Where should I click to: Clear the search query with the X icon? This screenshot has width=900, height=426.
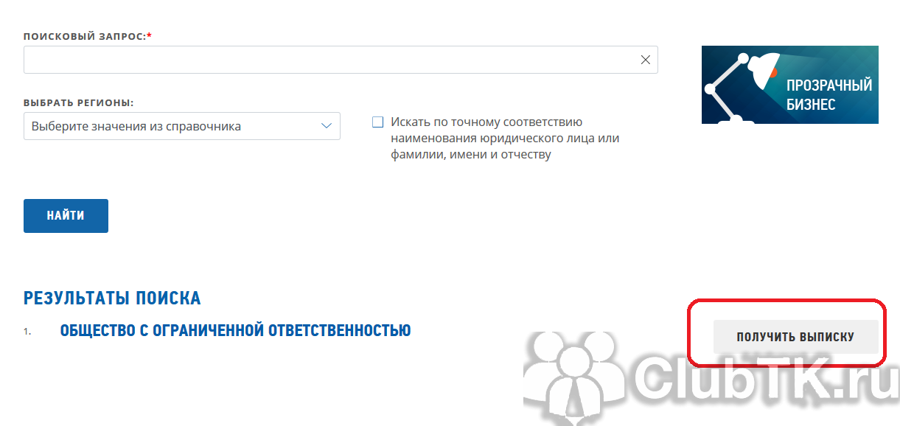coord(645,60)
